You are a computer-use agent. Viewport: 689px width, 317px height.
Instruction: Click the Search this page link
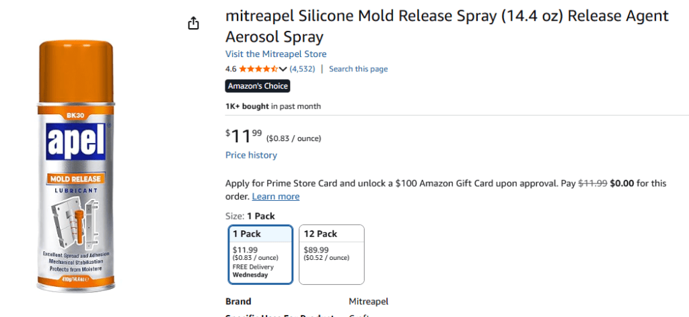[358, 69]
